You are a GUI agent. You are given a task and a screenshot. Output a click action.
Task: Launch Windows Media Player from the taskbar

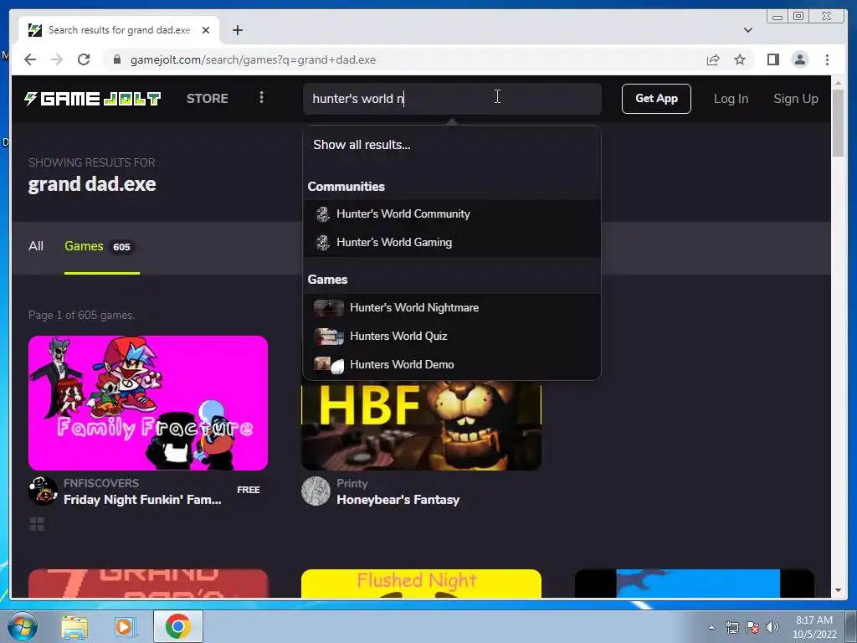[x=124, y=626]
